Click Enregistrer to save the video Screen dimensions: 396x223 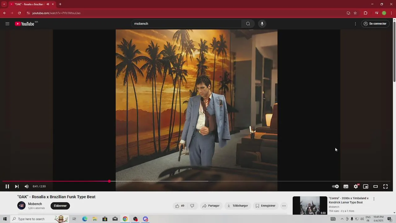[x=265, y=206]
